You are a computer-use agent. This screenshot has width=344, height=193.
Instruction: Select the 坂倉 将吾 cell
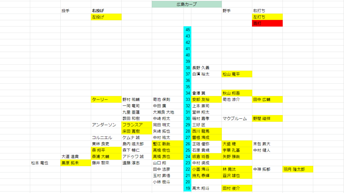(x=206, y=157)
